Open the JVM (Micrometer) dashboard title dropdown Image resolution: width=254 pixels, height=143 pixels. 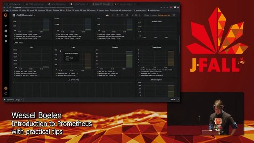[26, 15]
